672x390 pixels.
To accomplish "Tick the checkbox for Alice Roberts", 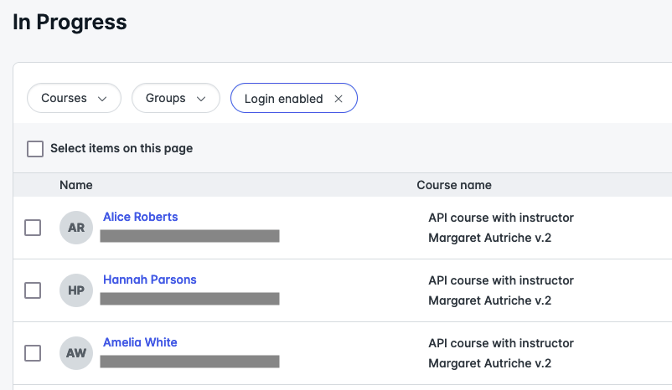I will [x=33, y=228].
